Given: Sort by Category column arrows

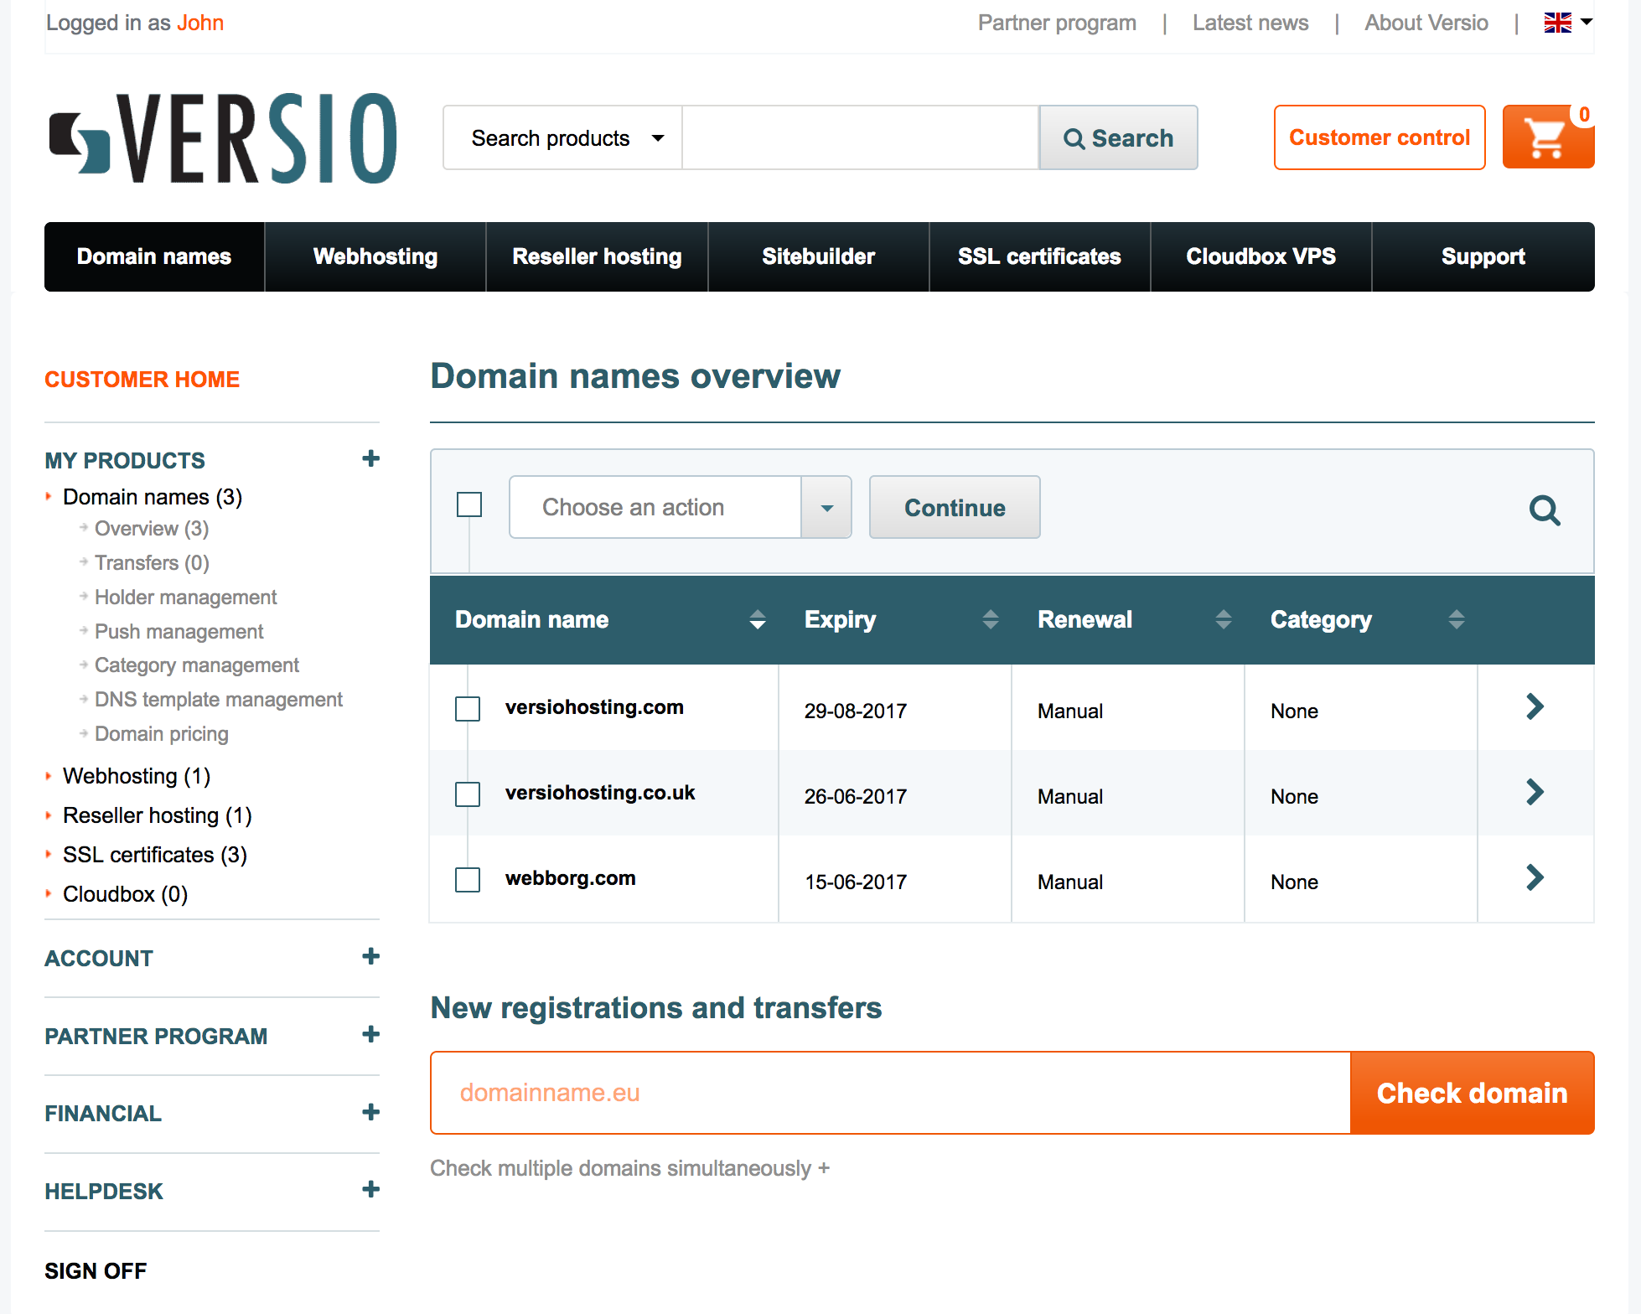Looking at the screenshot, I should pos(1457,619).
